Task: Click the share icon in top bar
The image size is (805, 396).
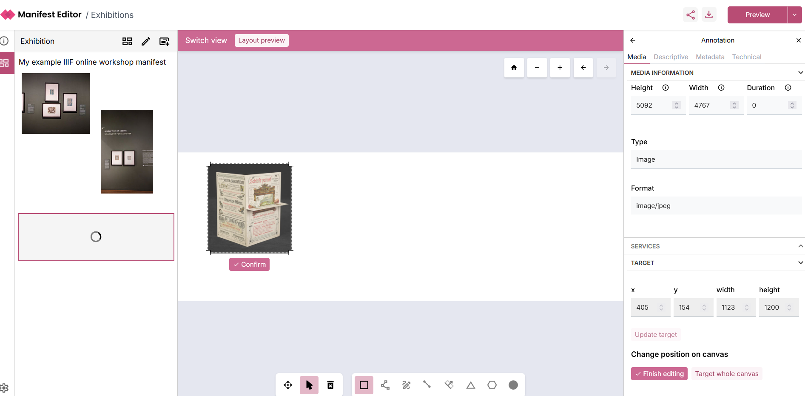Action: click(691, 15)
